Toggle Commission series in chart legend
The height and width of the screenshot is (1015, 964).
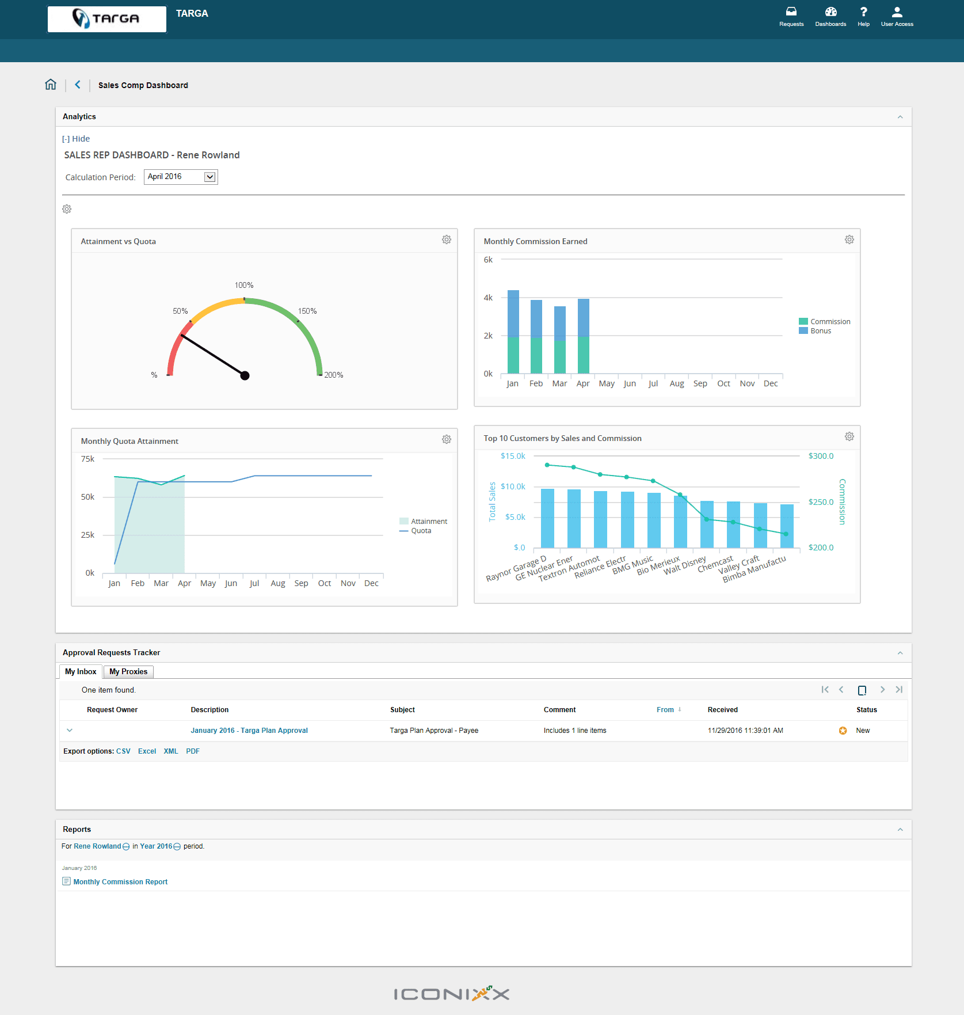coord(824,322)
